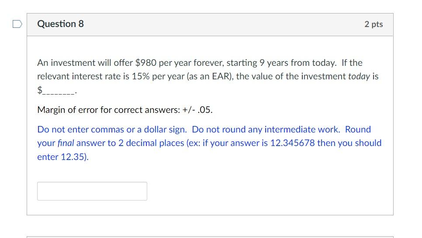422x238 pixels.
Task: Click the example answer 12.35
Action: (73, 157)
